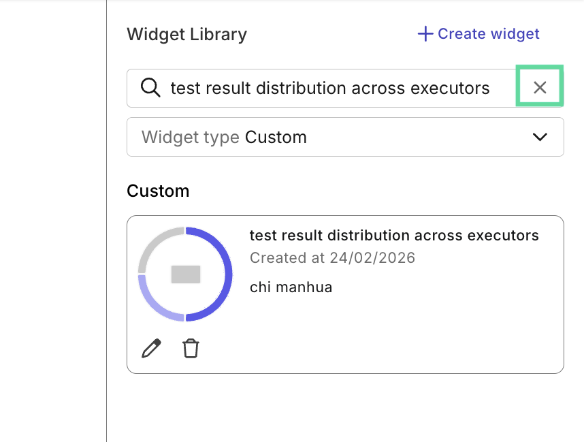The image size is (584, 442).
Task: Select the widget titled test result distribution across executors
Action: pyautogui.click(x=394, y=235)
